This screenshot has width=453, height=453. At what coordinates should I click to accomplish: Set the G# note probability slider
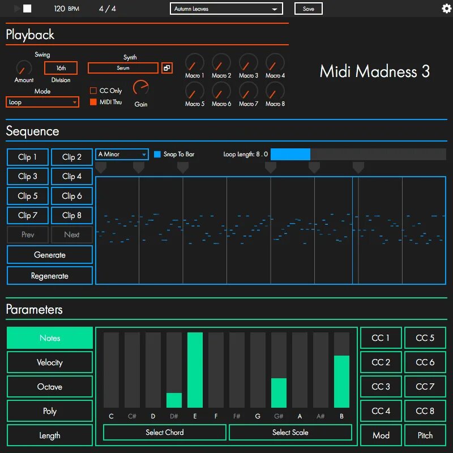(x=279, y=370)
